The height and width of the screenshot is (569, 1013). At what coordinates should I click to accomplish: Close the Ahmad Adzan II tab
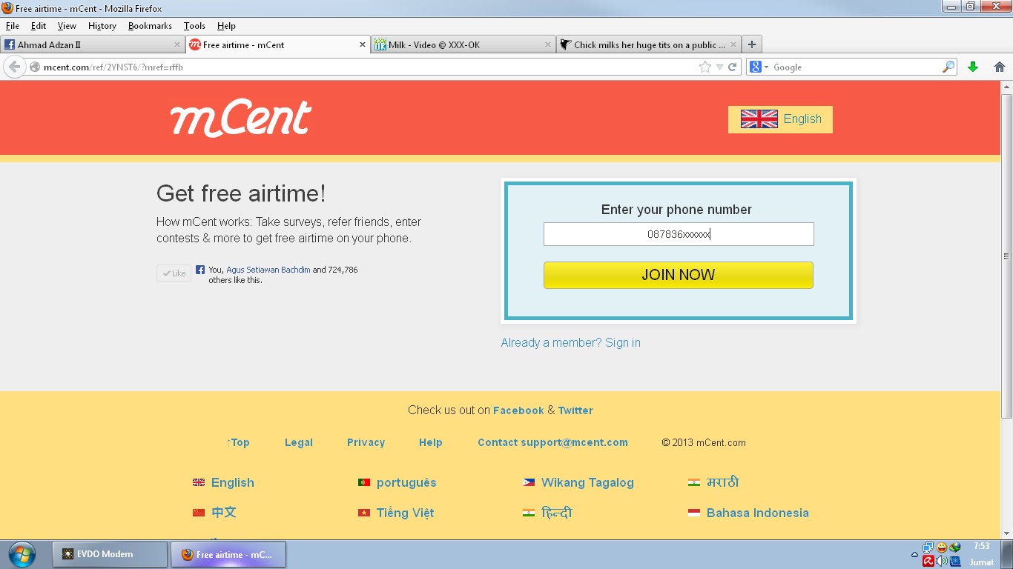[x=177, y=44]
